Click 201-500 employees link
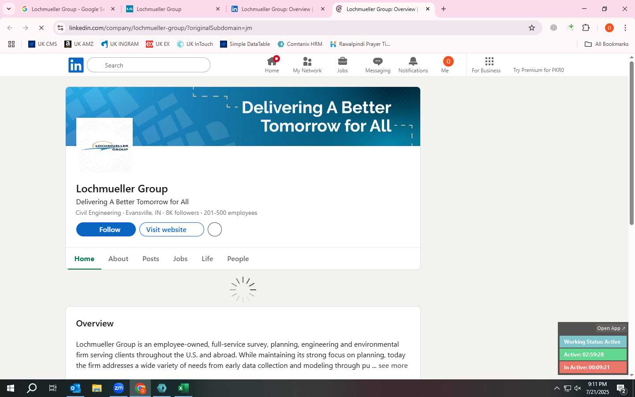 [231, 213]
